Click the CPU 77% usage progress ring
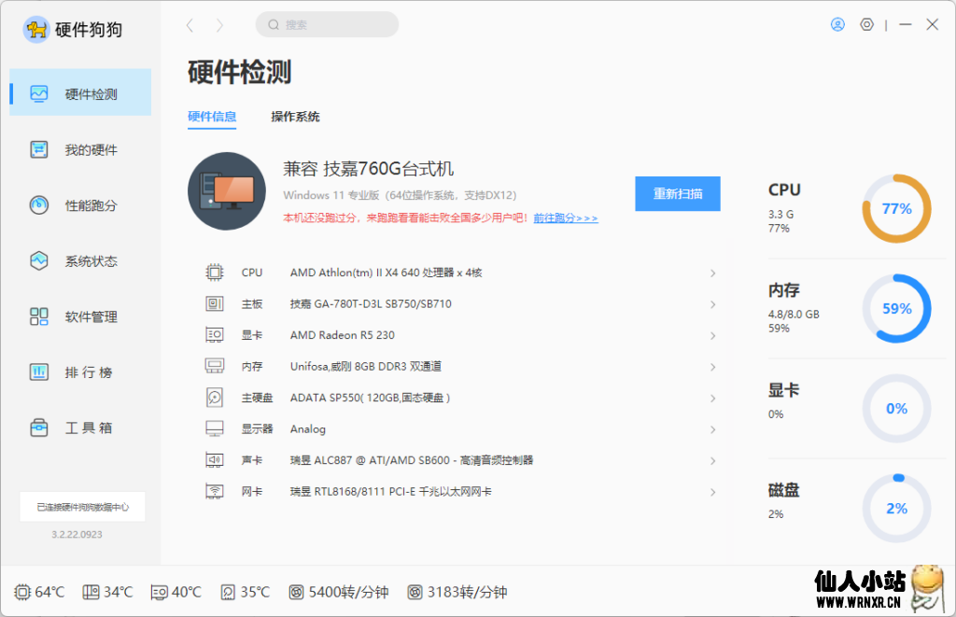956x617 pixels. point(896,210)
